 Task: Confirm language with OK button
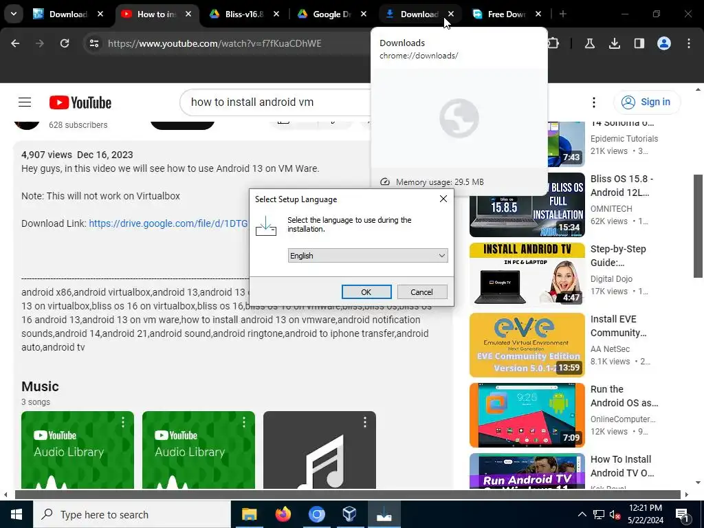tap(366, 291)
